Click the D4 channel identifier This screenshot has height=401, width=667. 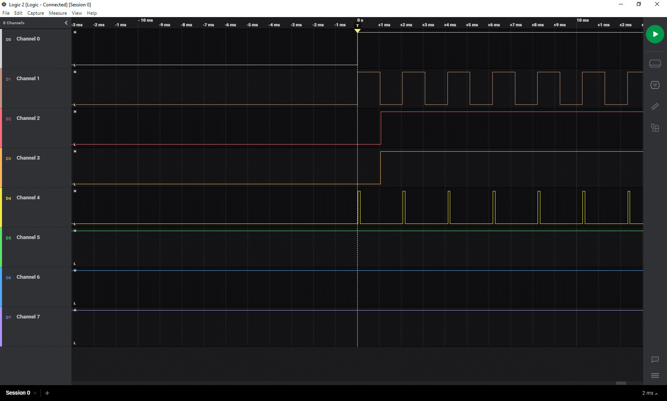point(8,198)
